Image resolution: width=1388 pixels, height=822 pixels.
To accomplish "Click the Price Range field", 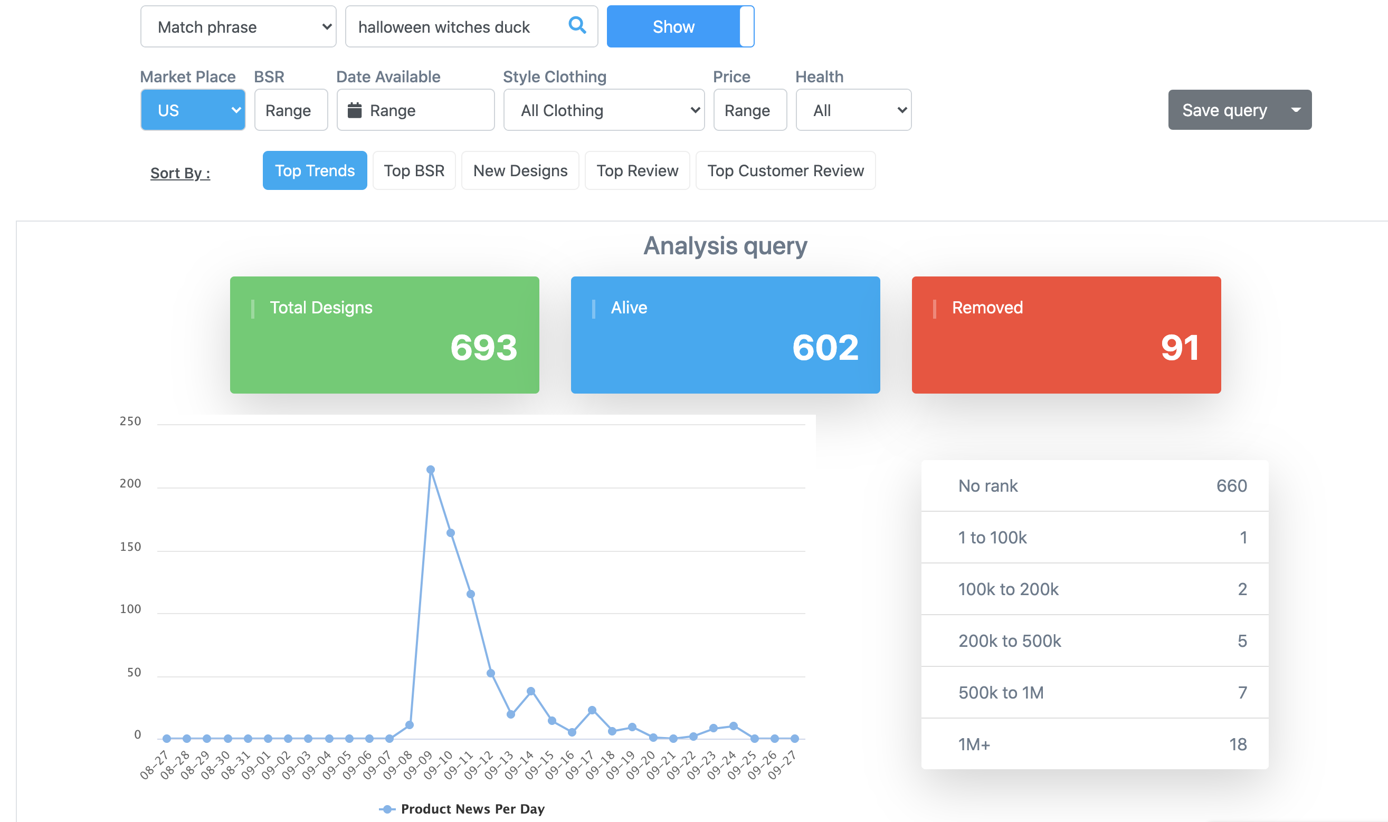I will coord(750,110).
